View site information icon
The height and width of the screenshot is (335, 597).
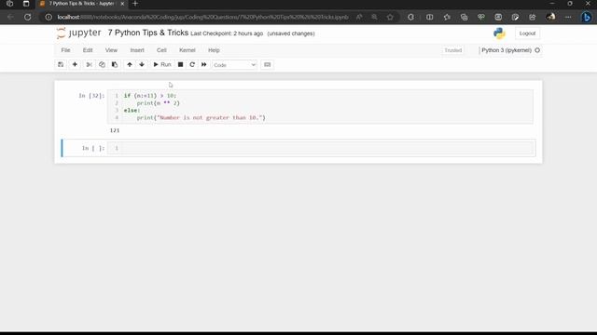(x=49, y=17)
